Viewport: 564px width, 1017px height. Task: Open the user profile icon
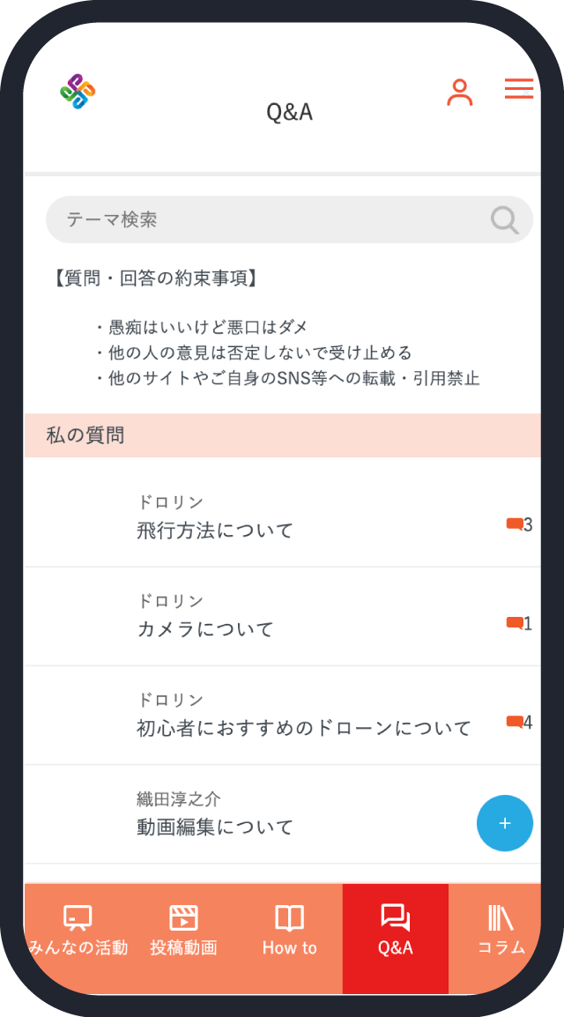(459, 93)
